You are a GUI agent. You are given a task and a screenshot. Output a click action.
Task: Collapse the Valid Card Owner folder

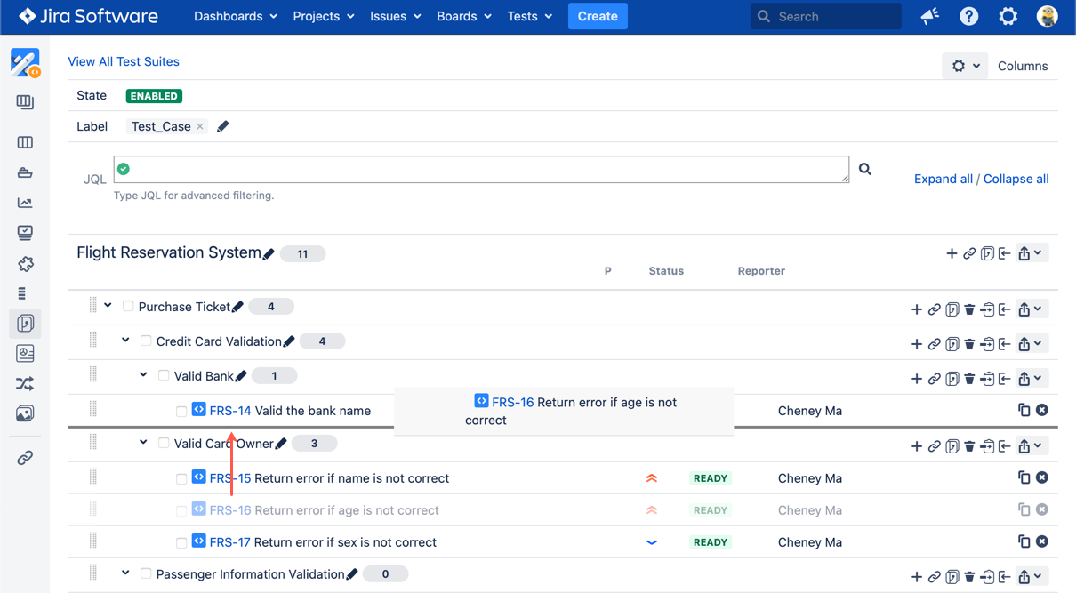tap(143, 443)
